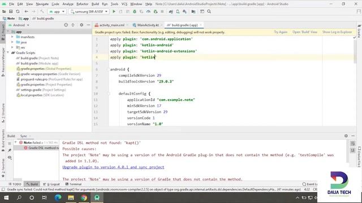Image resolution: width=362 pixels, height=203 pixels.
Task: Click the Profile app gauge icon
Action: coord(148,11)
